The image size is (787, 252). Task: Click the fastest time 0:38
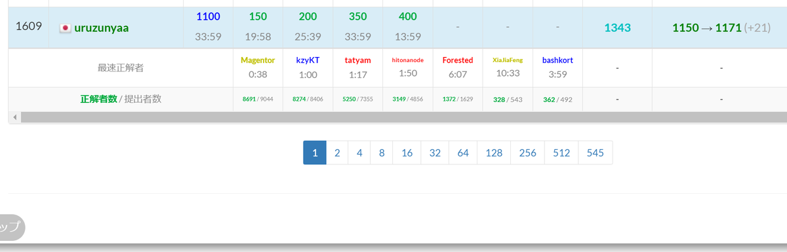point(258,75)
